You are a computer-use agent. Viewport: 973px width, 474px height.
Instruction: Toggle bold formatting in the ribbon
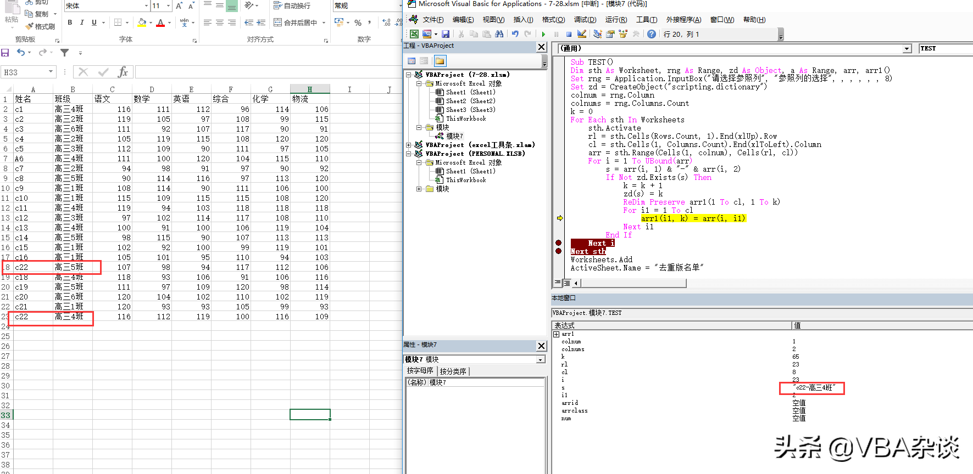tap(70, 22)
